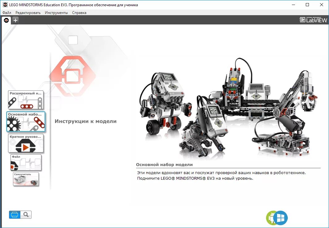The image size is (329, 228).
Task: Open the Расширенный набор models tile
Action: click(26, 100)
